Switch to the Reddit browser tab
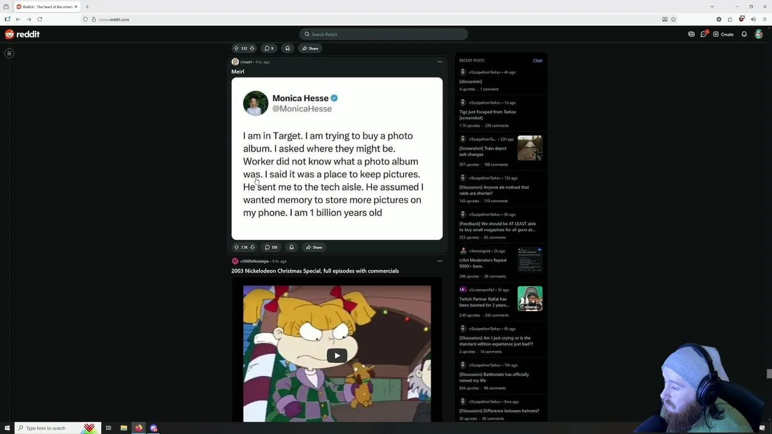772x434 pixels. (47, 7)
